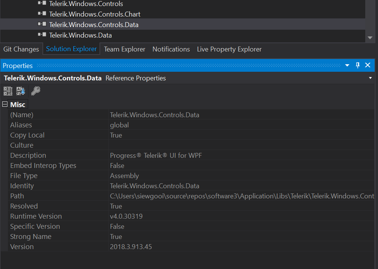Pin the Properties panel (auto hide)
Image resolution: width=378 pixels, height=269 pixels.
point(358,65)
